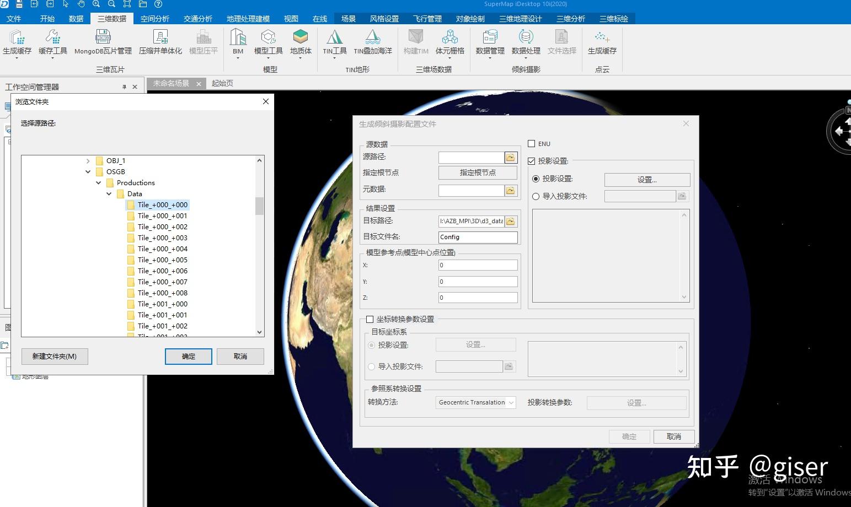Expand the OBJ_1 folder node

(88, 161)
